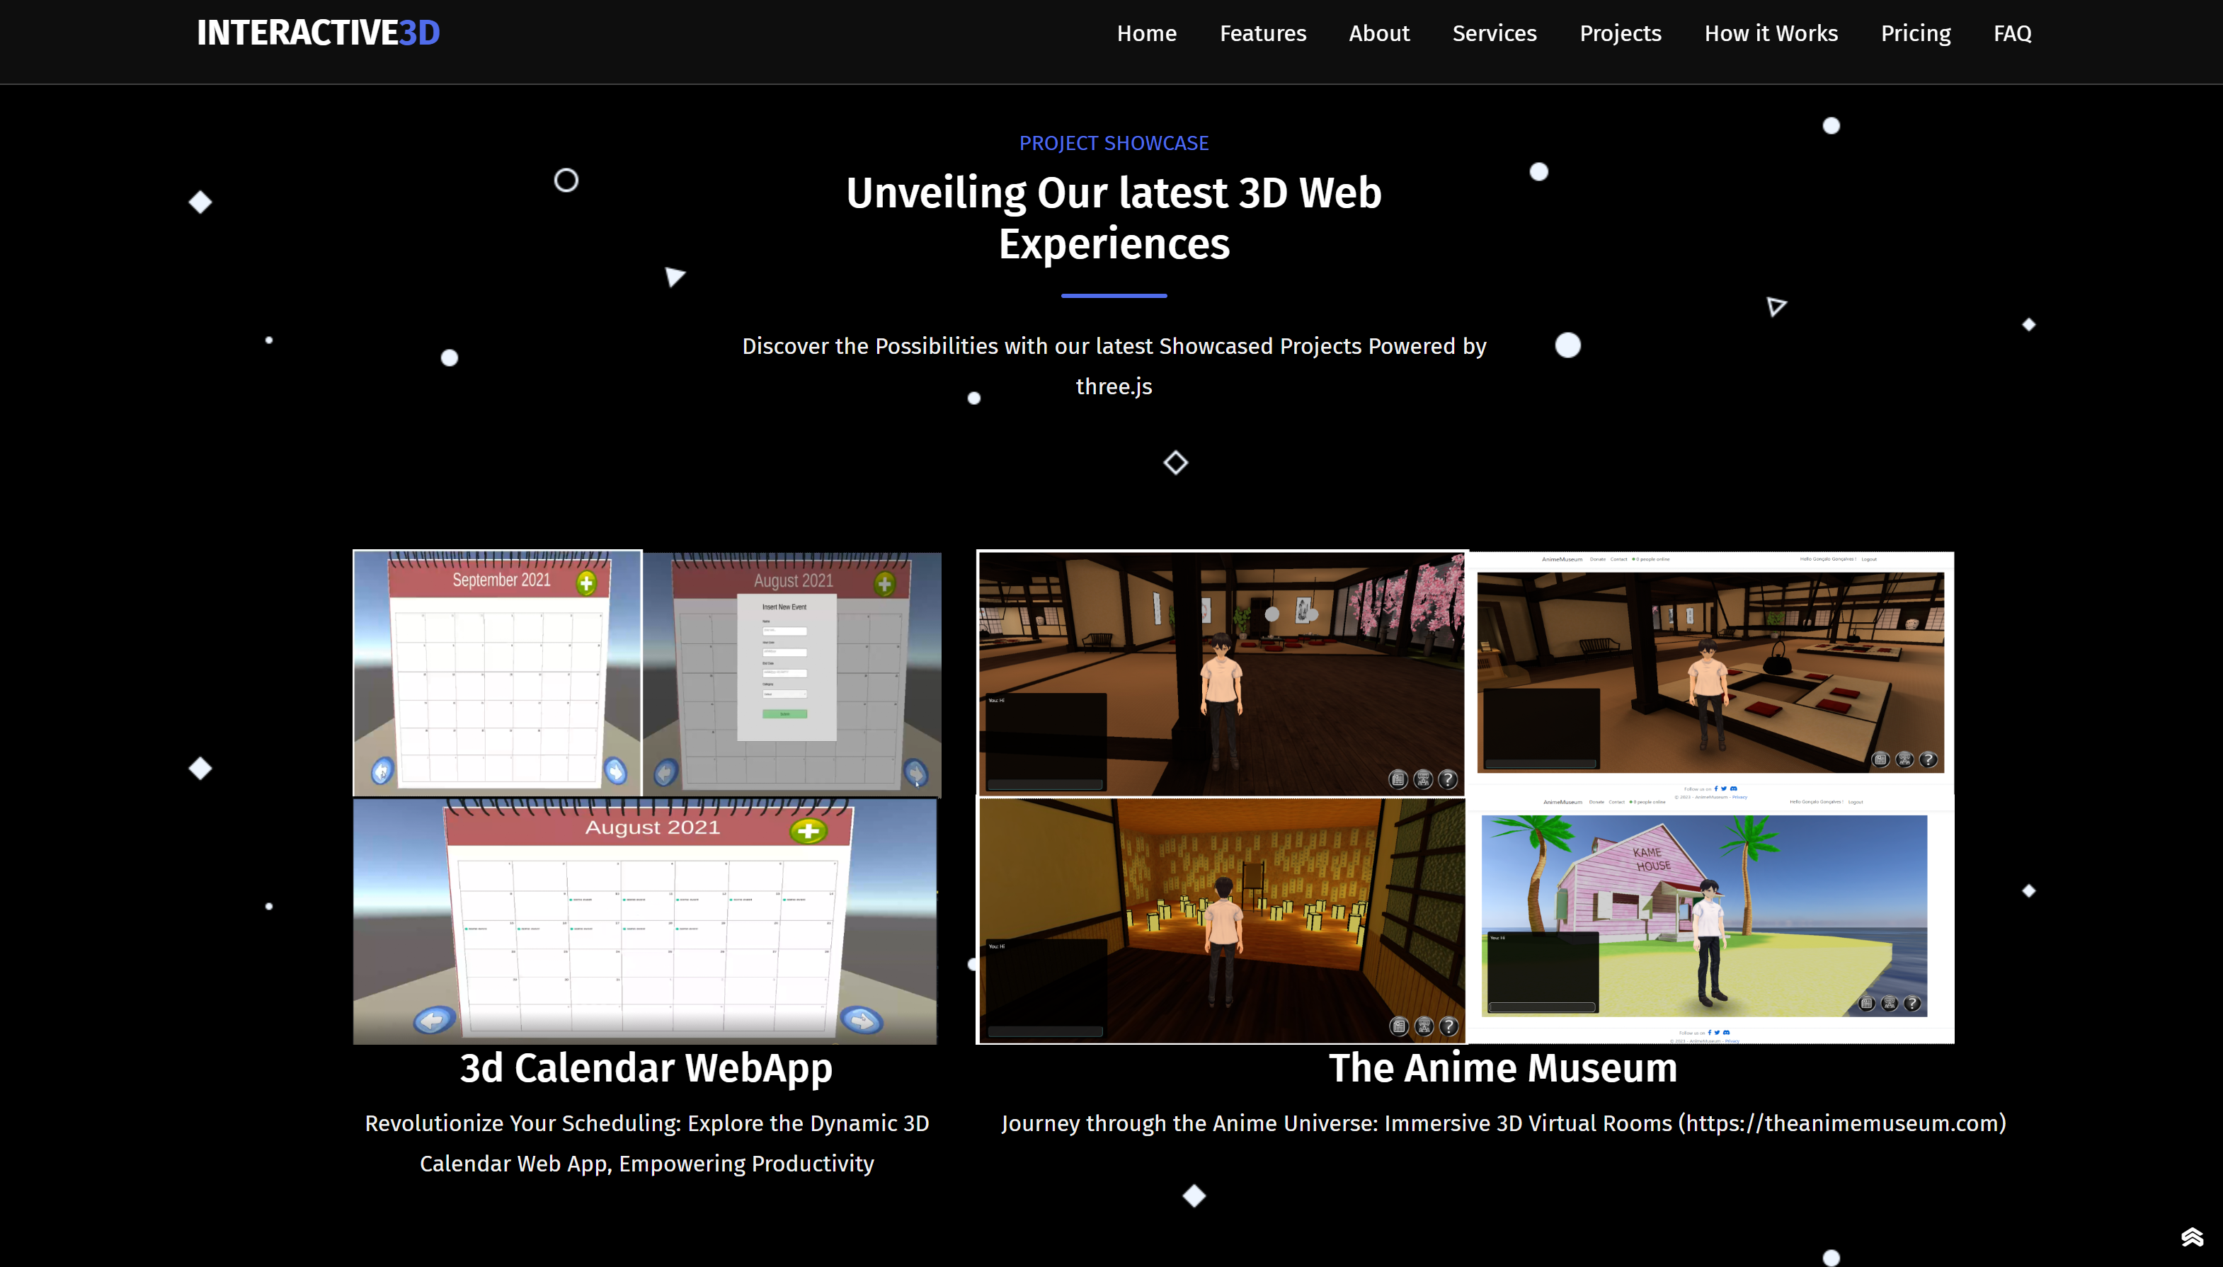
Task: Open the cherry blossom room museum image
Action: 1221,674
